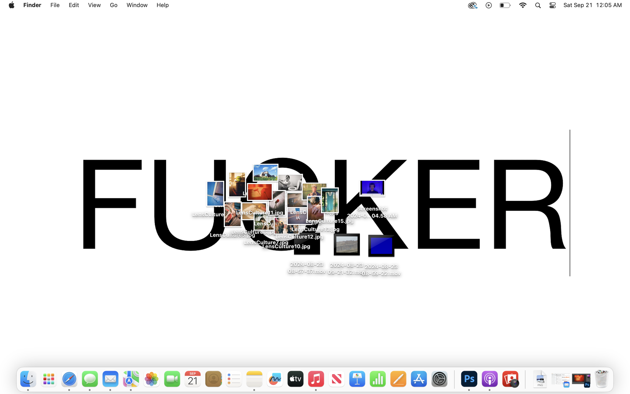Launch Safari from the Dock
630x394 pixels.
click(x=69, y=379)
